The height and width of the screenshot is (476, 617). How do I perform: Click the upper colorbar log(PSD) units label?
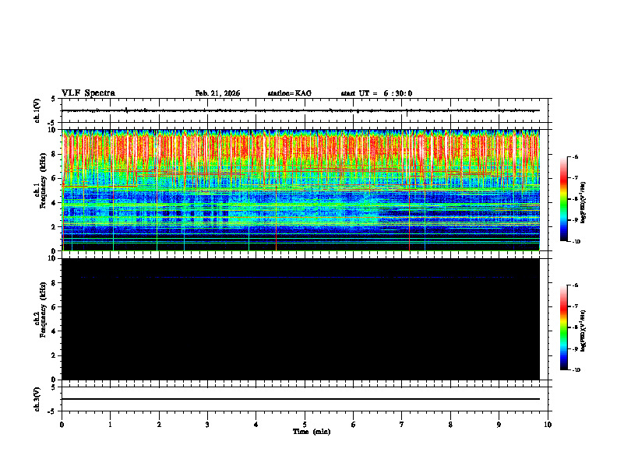[584, 203]
